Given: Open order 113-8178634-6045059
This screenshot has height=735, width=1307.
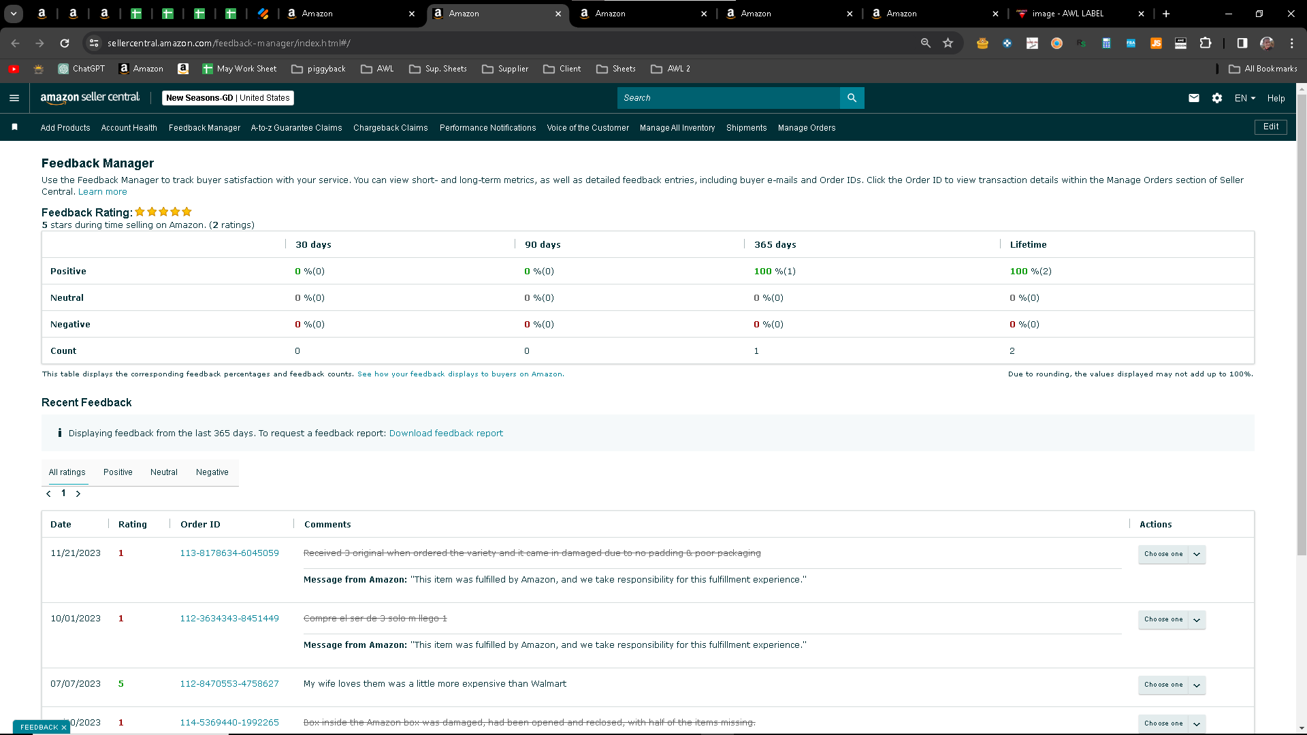Looking at the screenshot, I should point(229,553).
